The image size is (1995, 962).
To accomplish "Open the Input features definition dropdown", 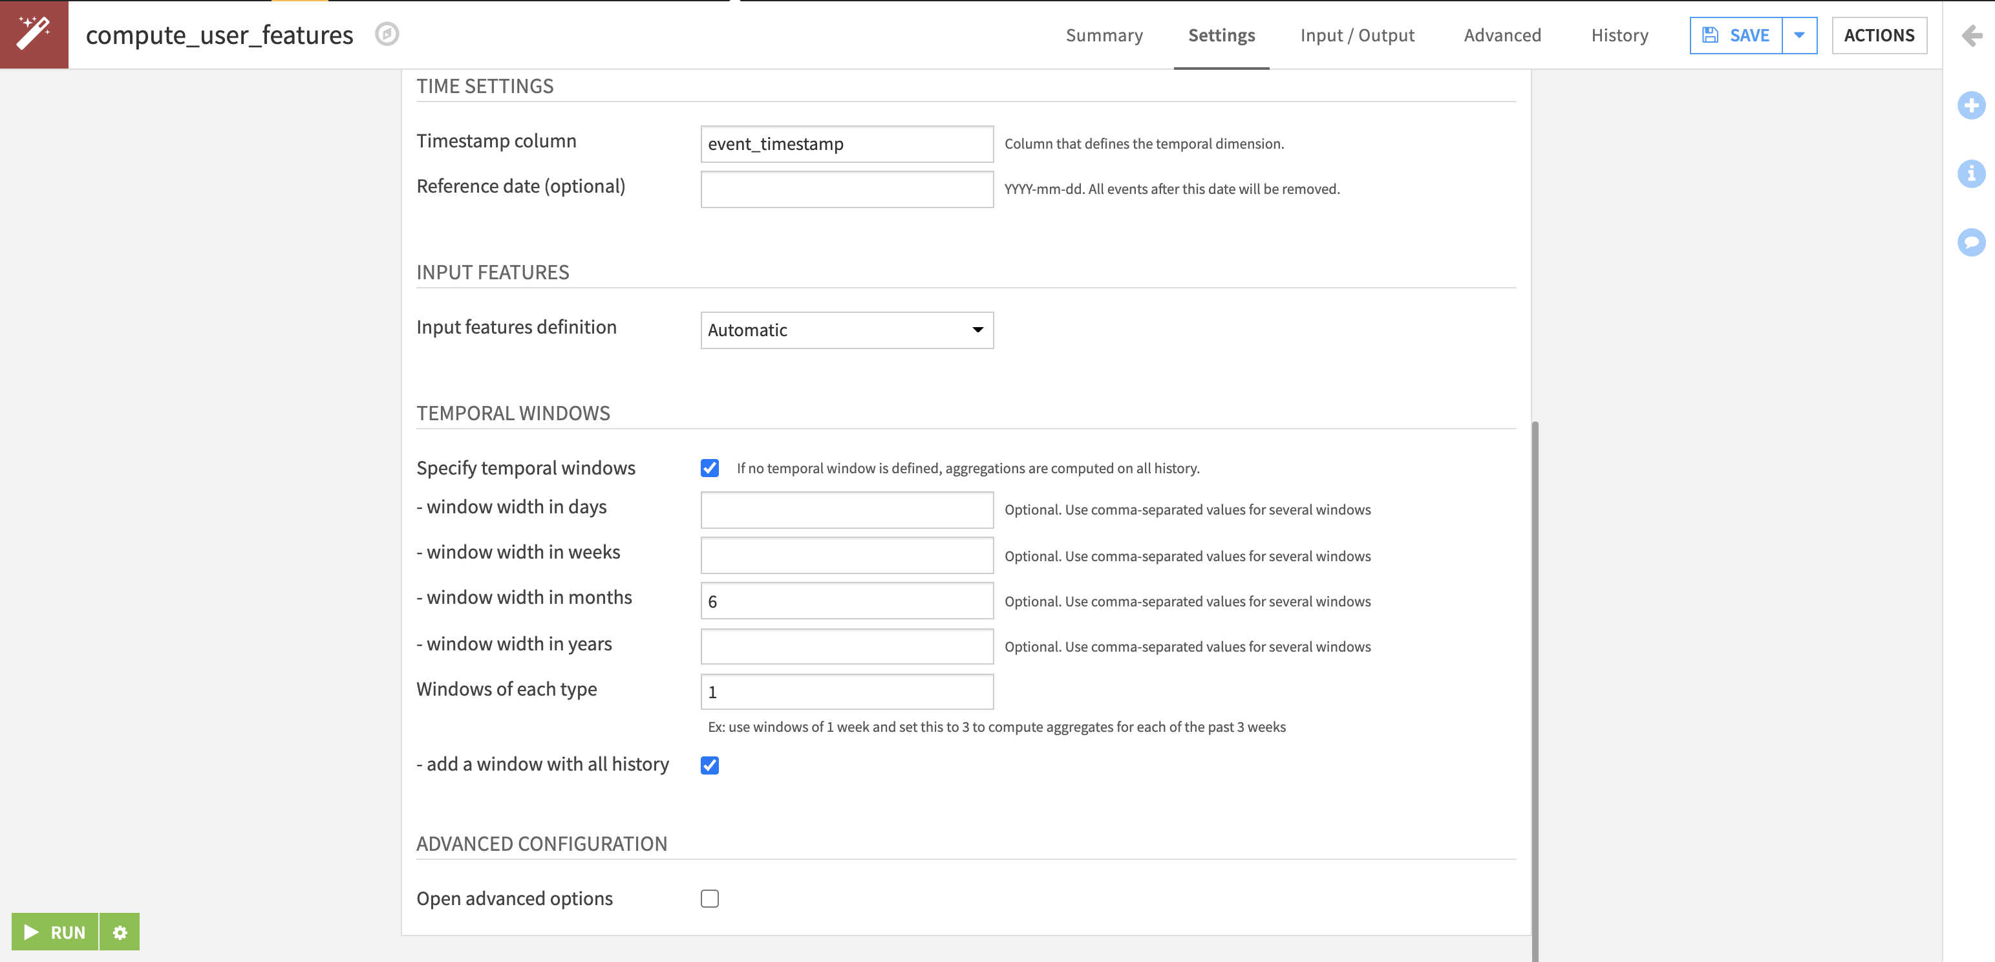I will click(x=846, y=331).
